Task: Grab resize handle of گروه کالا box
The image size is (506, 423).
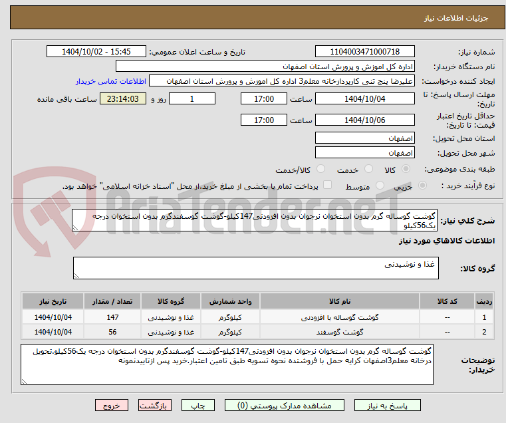Action: click(76, 276)
